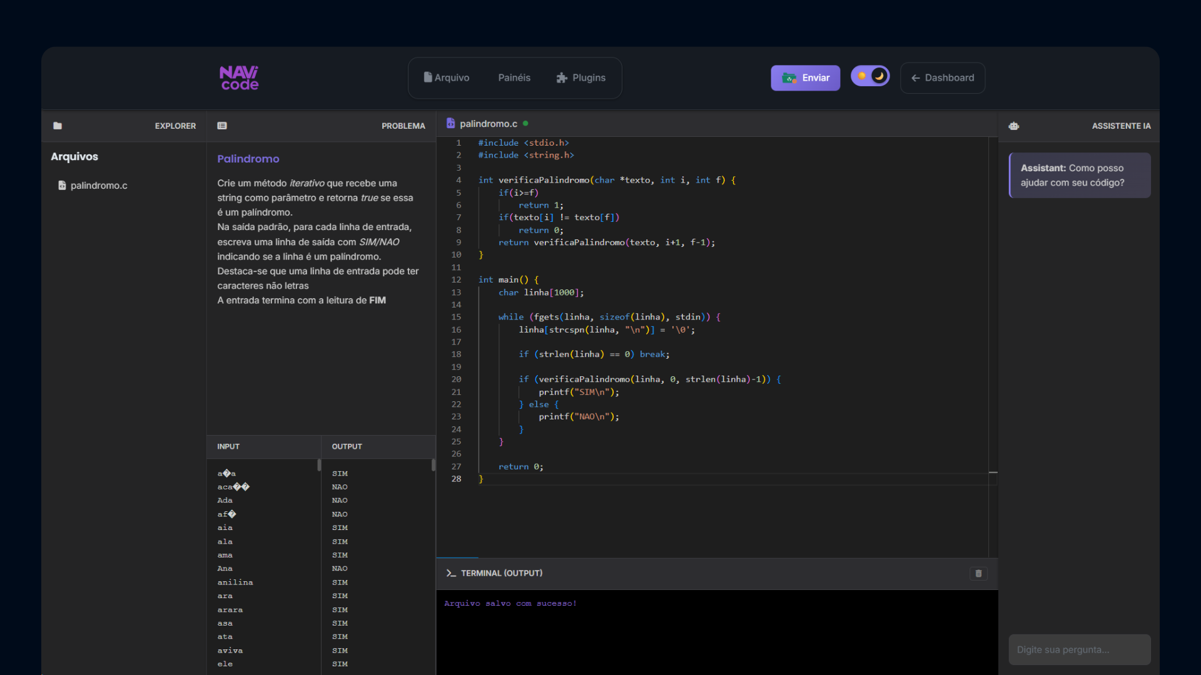This screenshot has height=675, width=1201.
Task: Open the Explorer panel folder icon
Action: (58, 126)
